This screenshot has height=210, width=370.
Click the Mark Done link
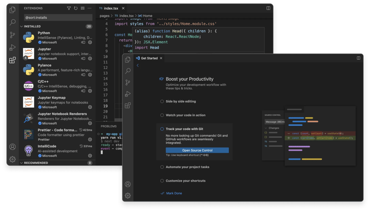[x=174, y=193]
